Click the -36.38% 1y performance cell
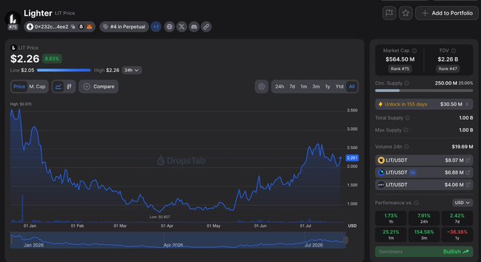Screen dimensions: 481x262 (457, 234)
